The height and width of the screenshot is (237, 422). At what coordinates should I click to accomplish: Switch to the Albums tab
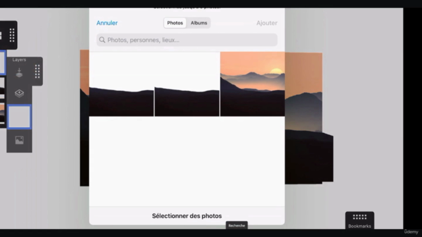point(199,23)
